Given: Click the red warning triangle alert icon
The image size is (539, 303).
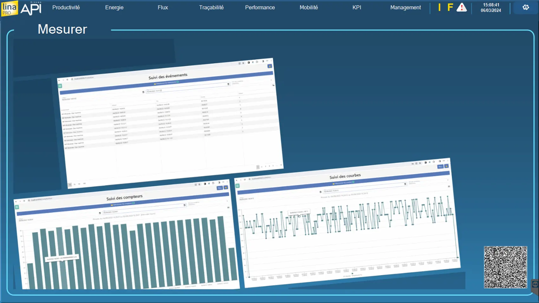Looking at the screenshot, I should point(462,7).
